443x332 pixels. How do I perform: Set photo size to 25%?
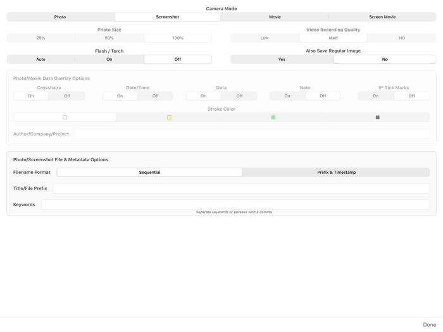click(x=41, y=38)
